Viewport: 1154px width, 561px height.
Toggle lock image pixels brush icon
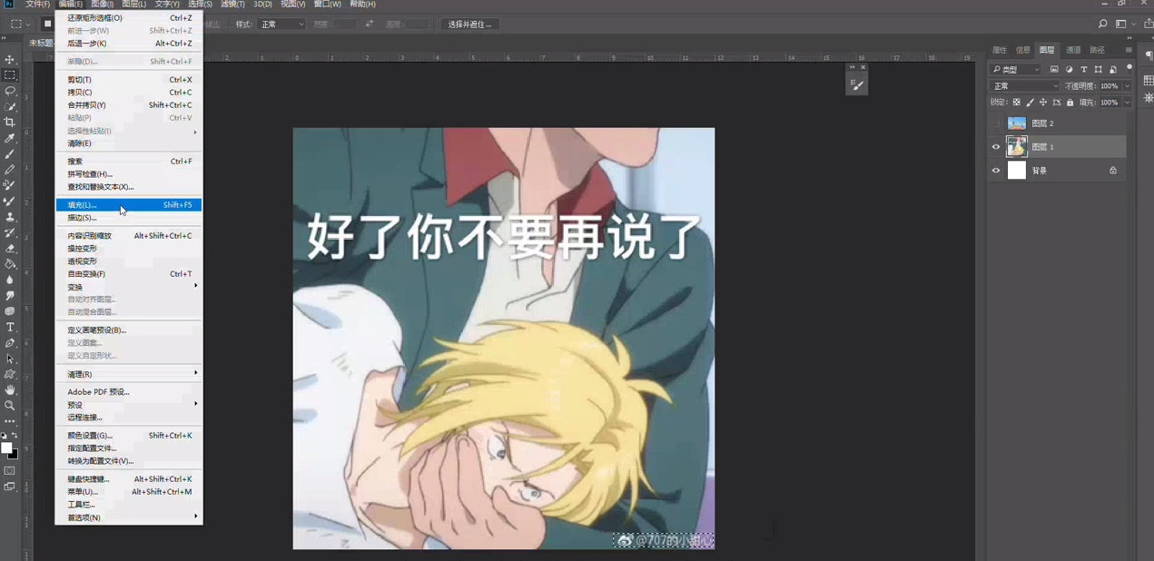click(1030, 103)
